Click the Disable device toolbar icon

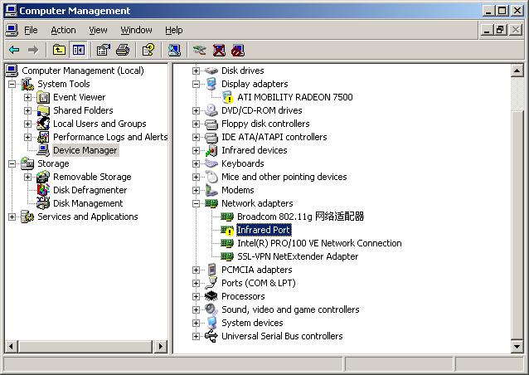point(238,50)
